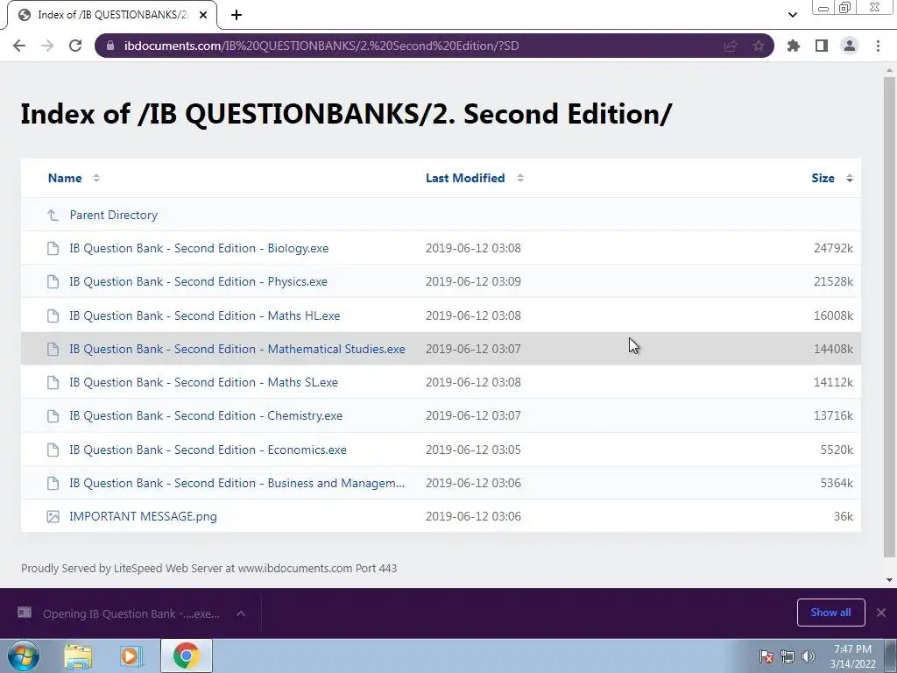897x673 pixels.
Task: Select the Index of /IB QUESTIONBANKS tab
Action: (112, 15)
